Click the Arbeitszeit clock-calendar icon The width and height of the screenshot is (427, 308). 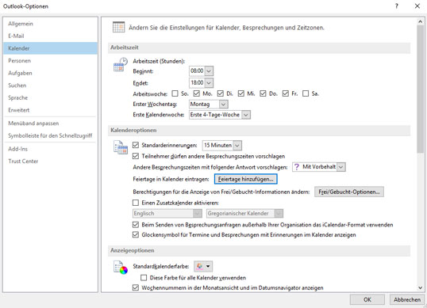coord(121,64)
